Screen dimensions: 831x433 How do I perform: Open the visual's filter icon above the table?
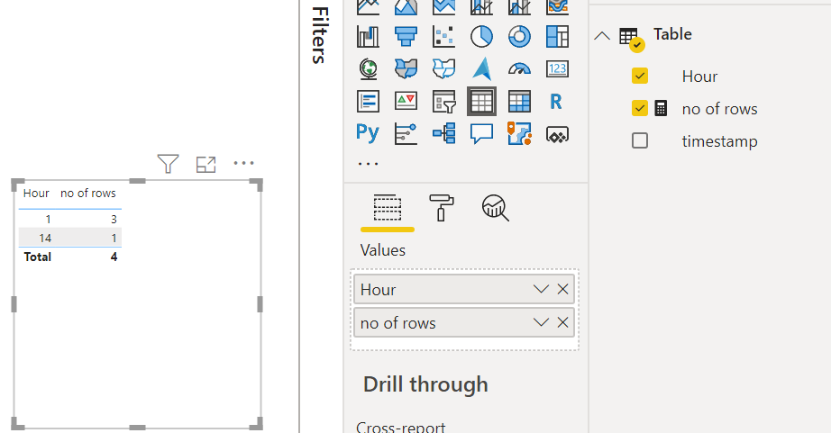point(168,164)
